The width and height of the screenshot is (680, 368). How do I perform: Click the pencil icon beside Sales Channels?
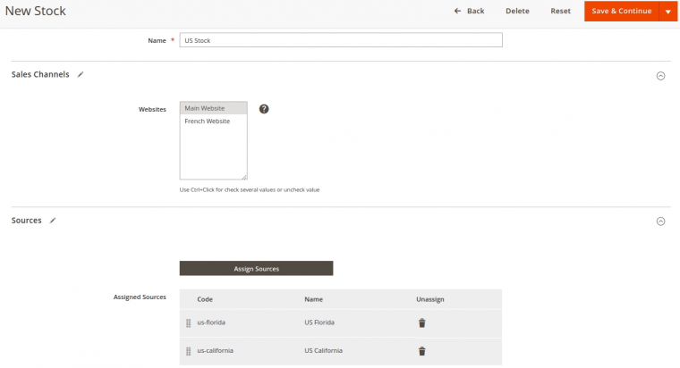pos(81,75)
